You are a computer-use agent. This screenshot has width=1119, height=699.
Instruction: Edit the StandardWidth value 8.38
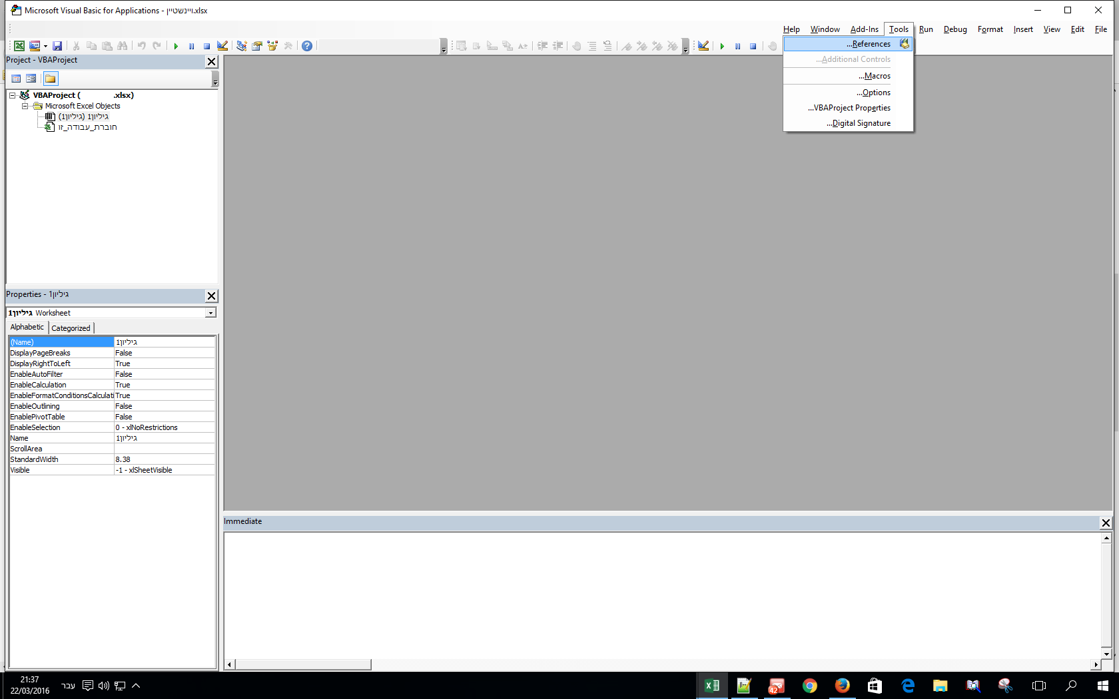165,459
